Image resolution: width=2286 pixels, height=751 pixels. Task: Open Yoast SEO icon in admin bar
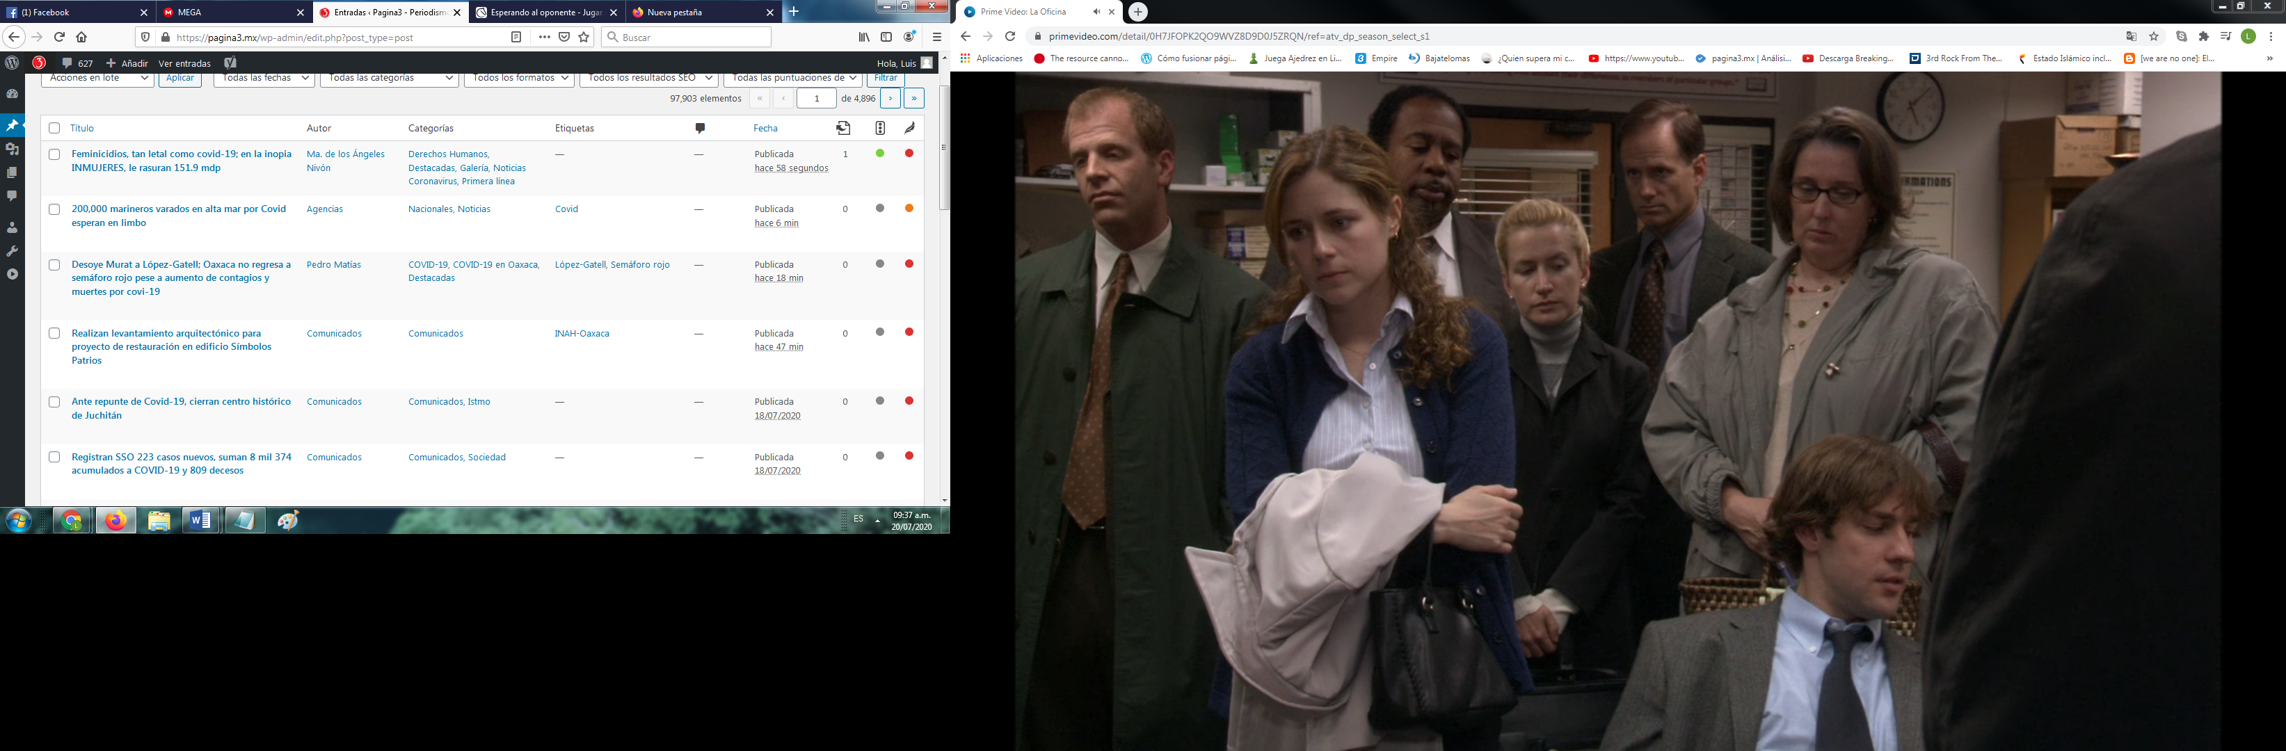(231, 63)
